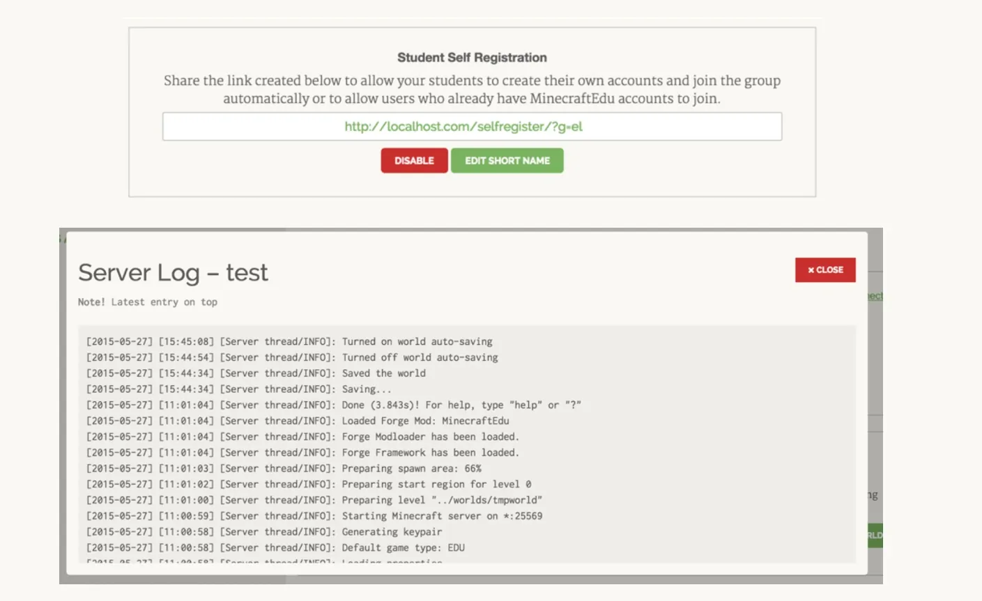Click the red DISABLE button
982x601 pixels.
pyautogui.click(x=414, y=160)
